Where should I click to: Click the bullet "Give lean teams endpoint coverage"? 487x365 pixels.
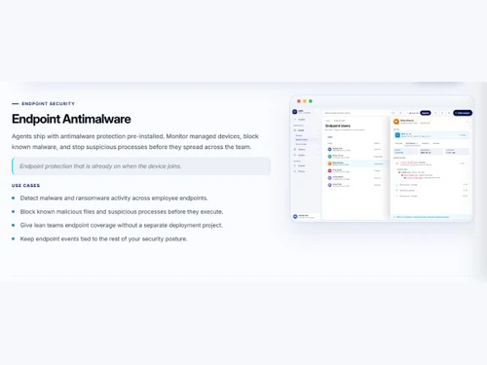pos(121,225)
